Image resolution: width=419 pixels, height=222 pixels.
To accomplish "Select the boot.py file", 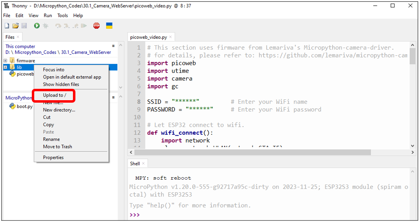I will [24, 106].
